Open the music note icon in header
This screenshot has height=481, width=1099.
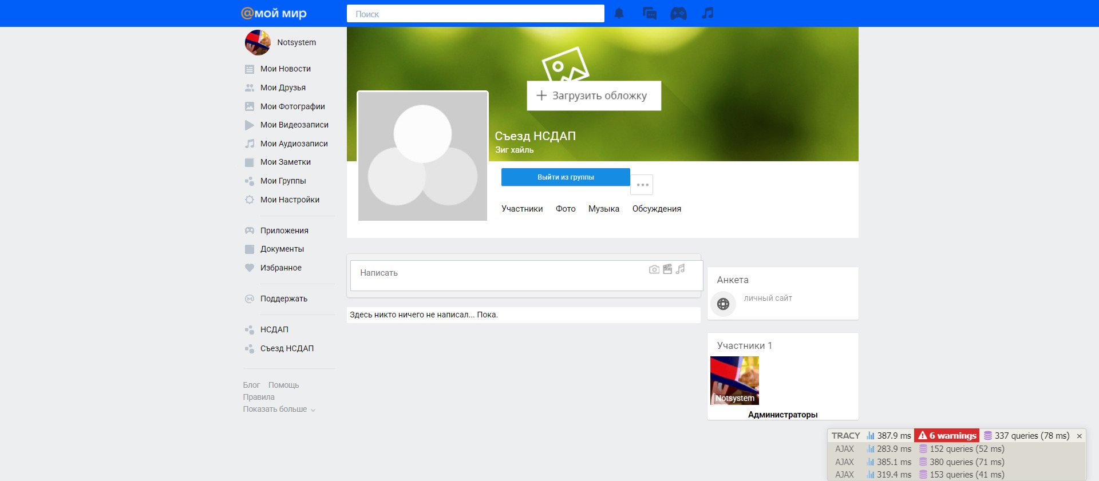coord(708,13)
